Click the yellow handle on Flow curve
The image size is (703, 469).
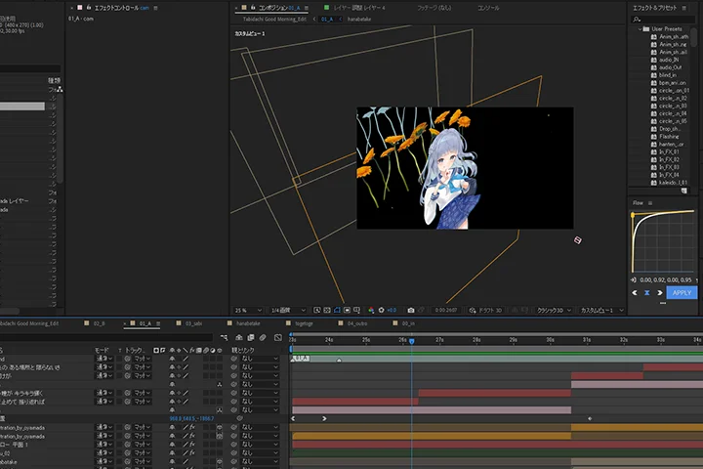633,215
